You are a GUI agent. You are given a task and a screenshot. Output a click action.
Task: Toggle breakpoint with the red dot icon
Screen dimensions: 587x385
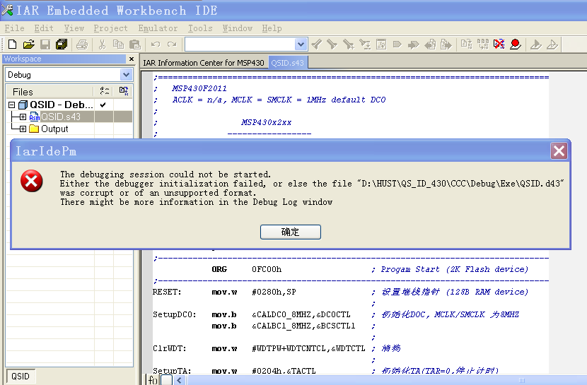pyautogui.click(x=516, y=45)
